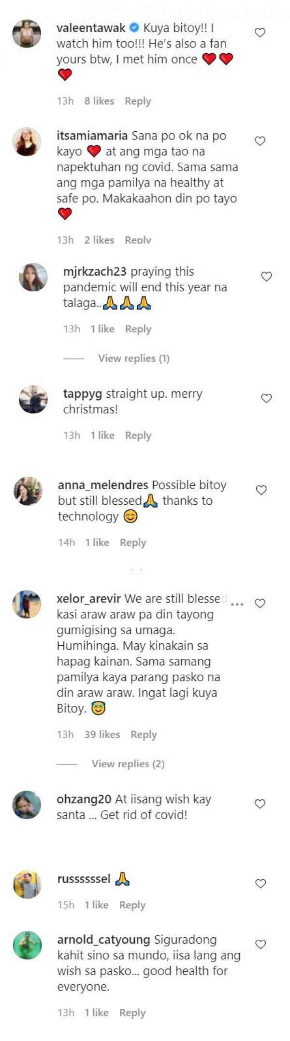Tap heart icon on itsamiamaria's comment

pos(260,141)
